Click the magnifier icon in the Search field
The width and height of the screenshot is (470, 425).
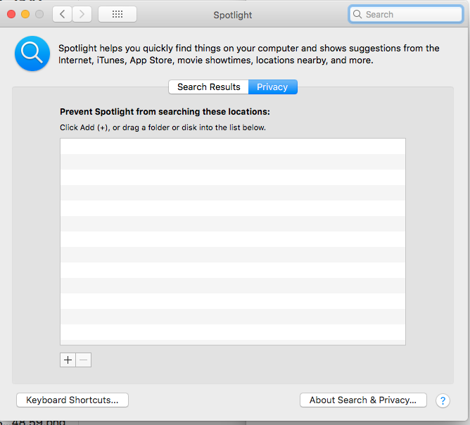(357, 14)
